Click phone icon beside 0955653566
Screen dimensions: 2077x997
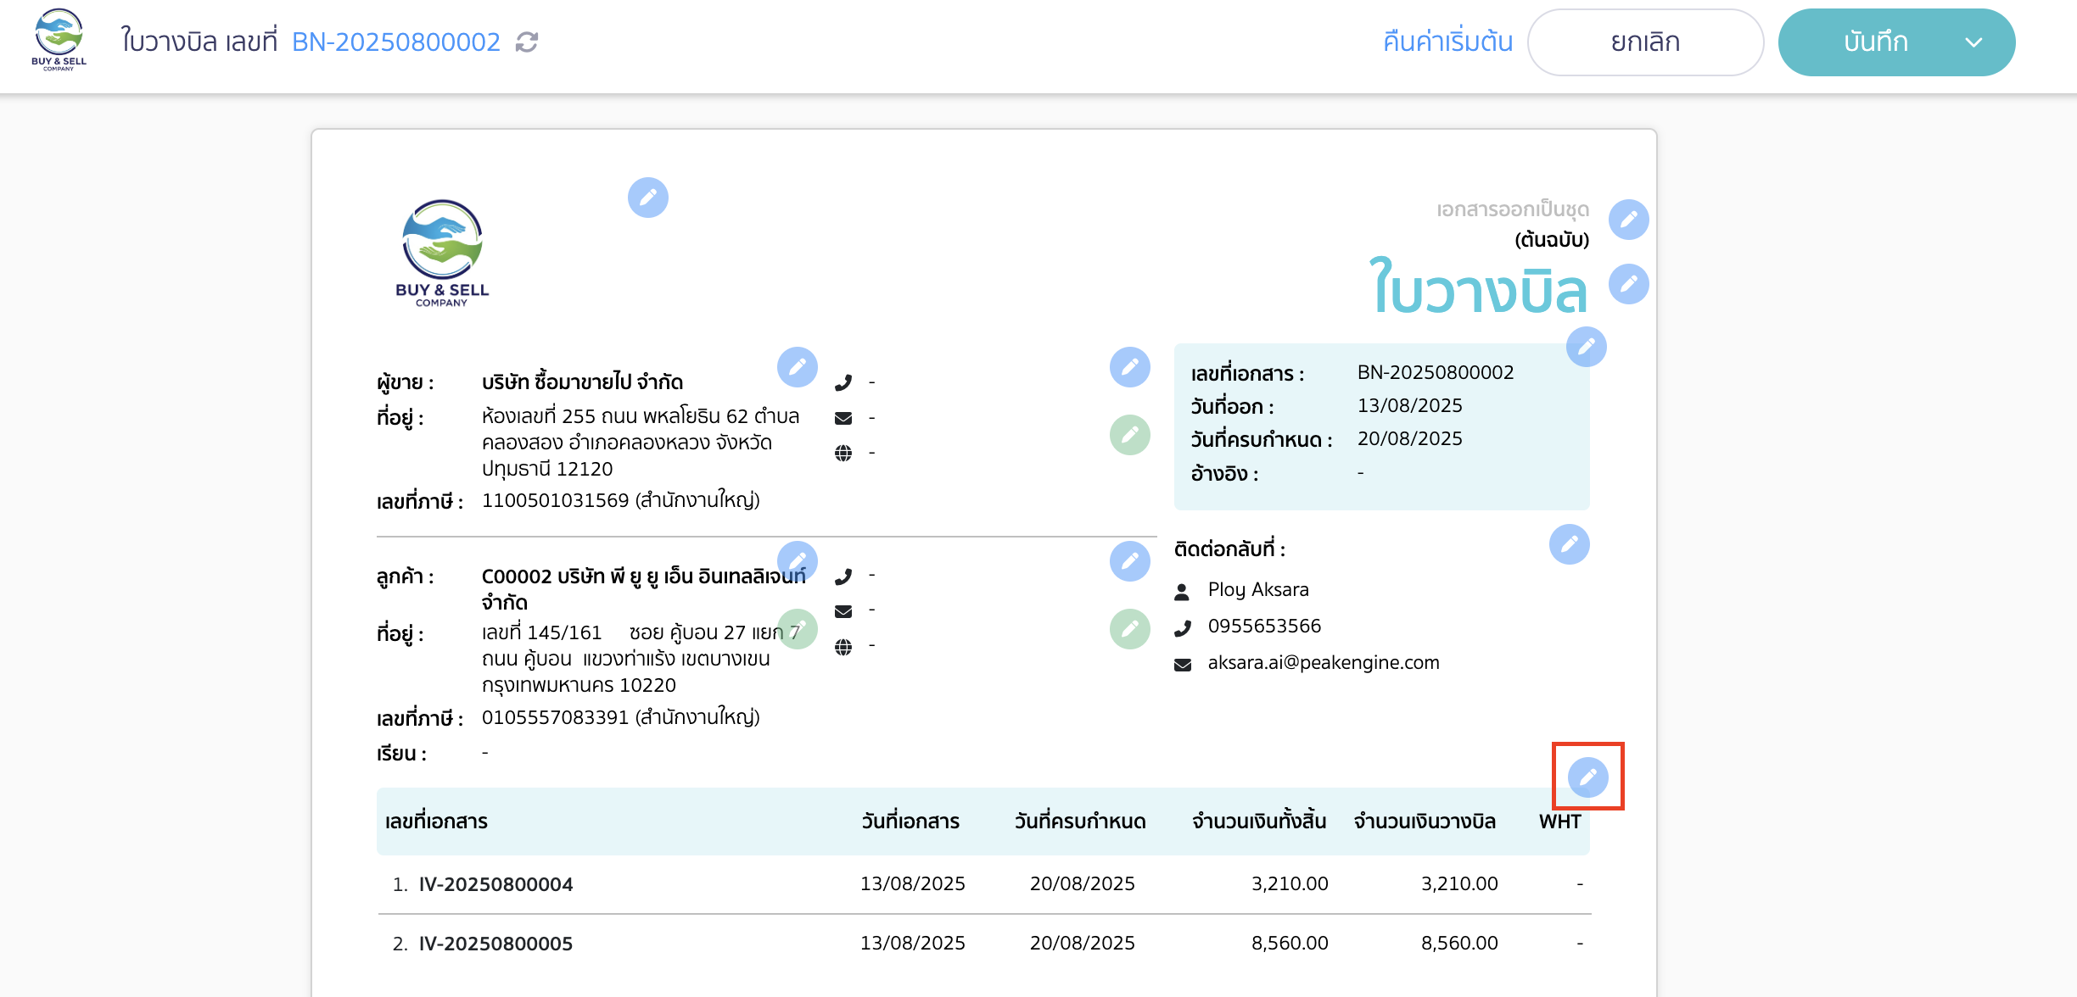coord(1183,628)
